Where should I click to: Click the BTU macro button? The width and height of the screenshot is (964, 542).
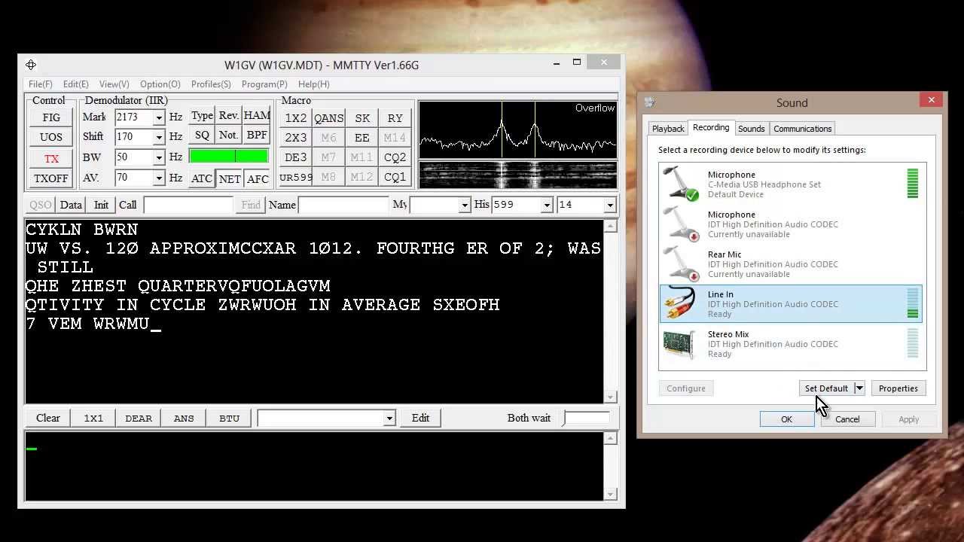[x=229, y=418]
